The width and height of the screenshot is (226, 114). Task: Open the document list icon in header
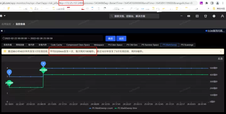[x=197, y=16]
